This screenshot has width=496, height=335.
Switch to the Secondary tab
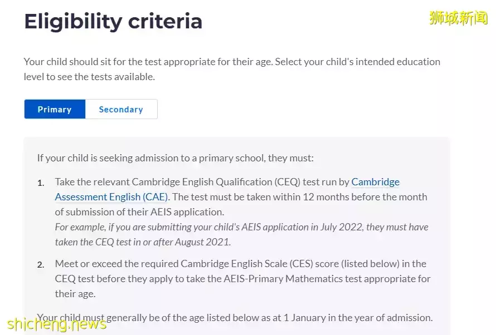coord(121,109)
